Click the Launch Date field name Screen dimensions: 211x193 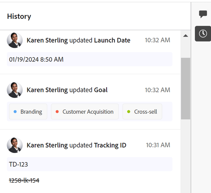coord(112,40)
